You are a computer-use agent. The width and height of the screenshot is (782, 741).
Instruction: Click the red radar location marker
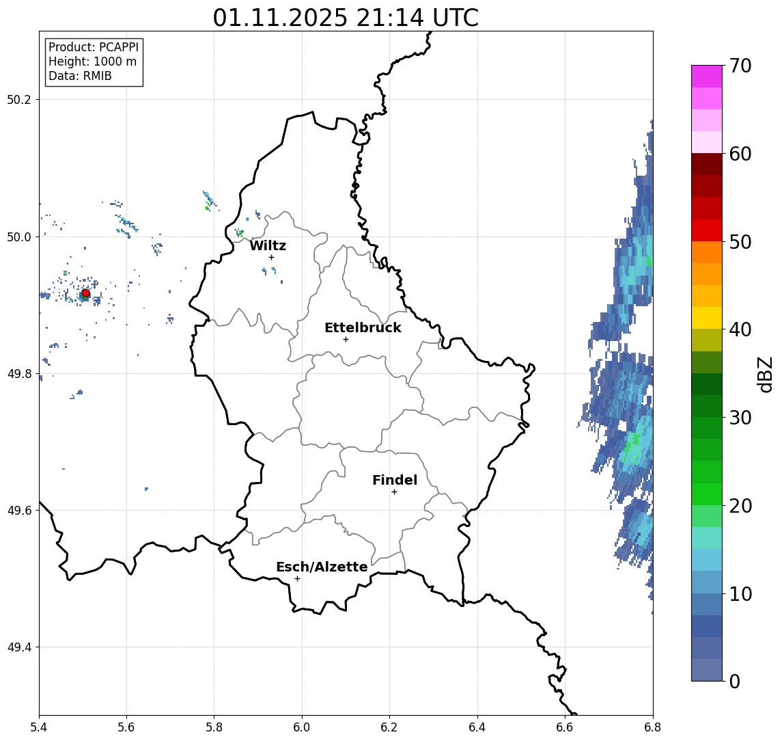click(x=86, y=293)
